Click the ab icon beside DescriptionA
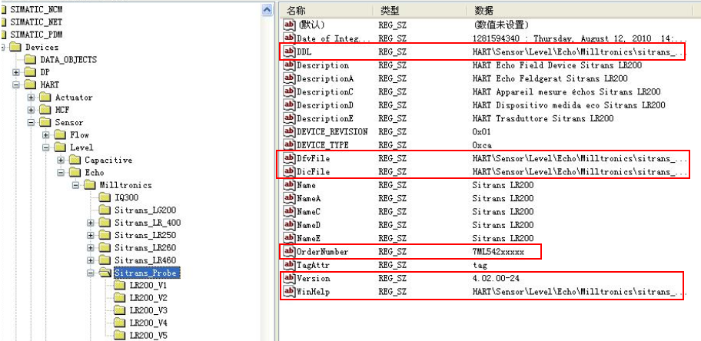Image resolution: width=701 pixels, height=341 pixels. (290, 78)
